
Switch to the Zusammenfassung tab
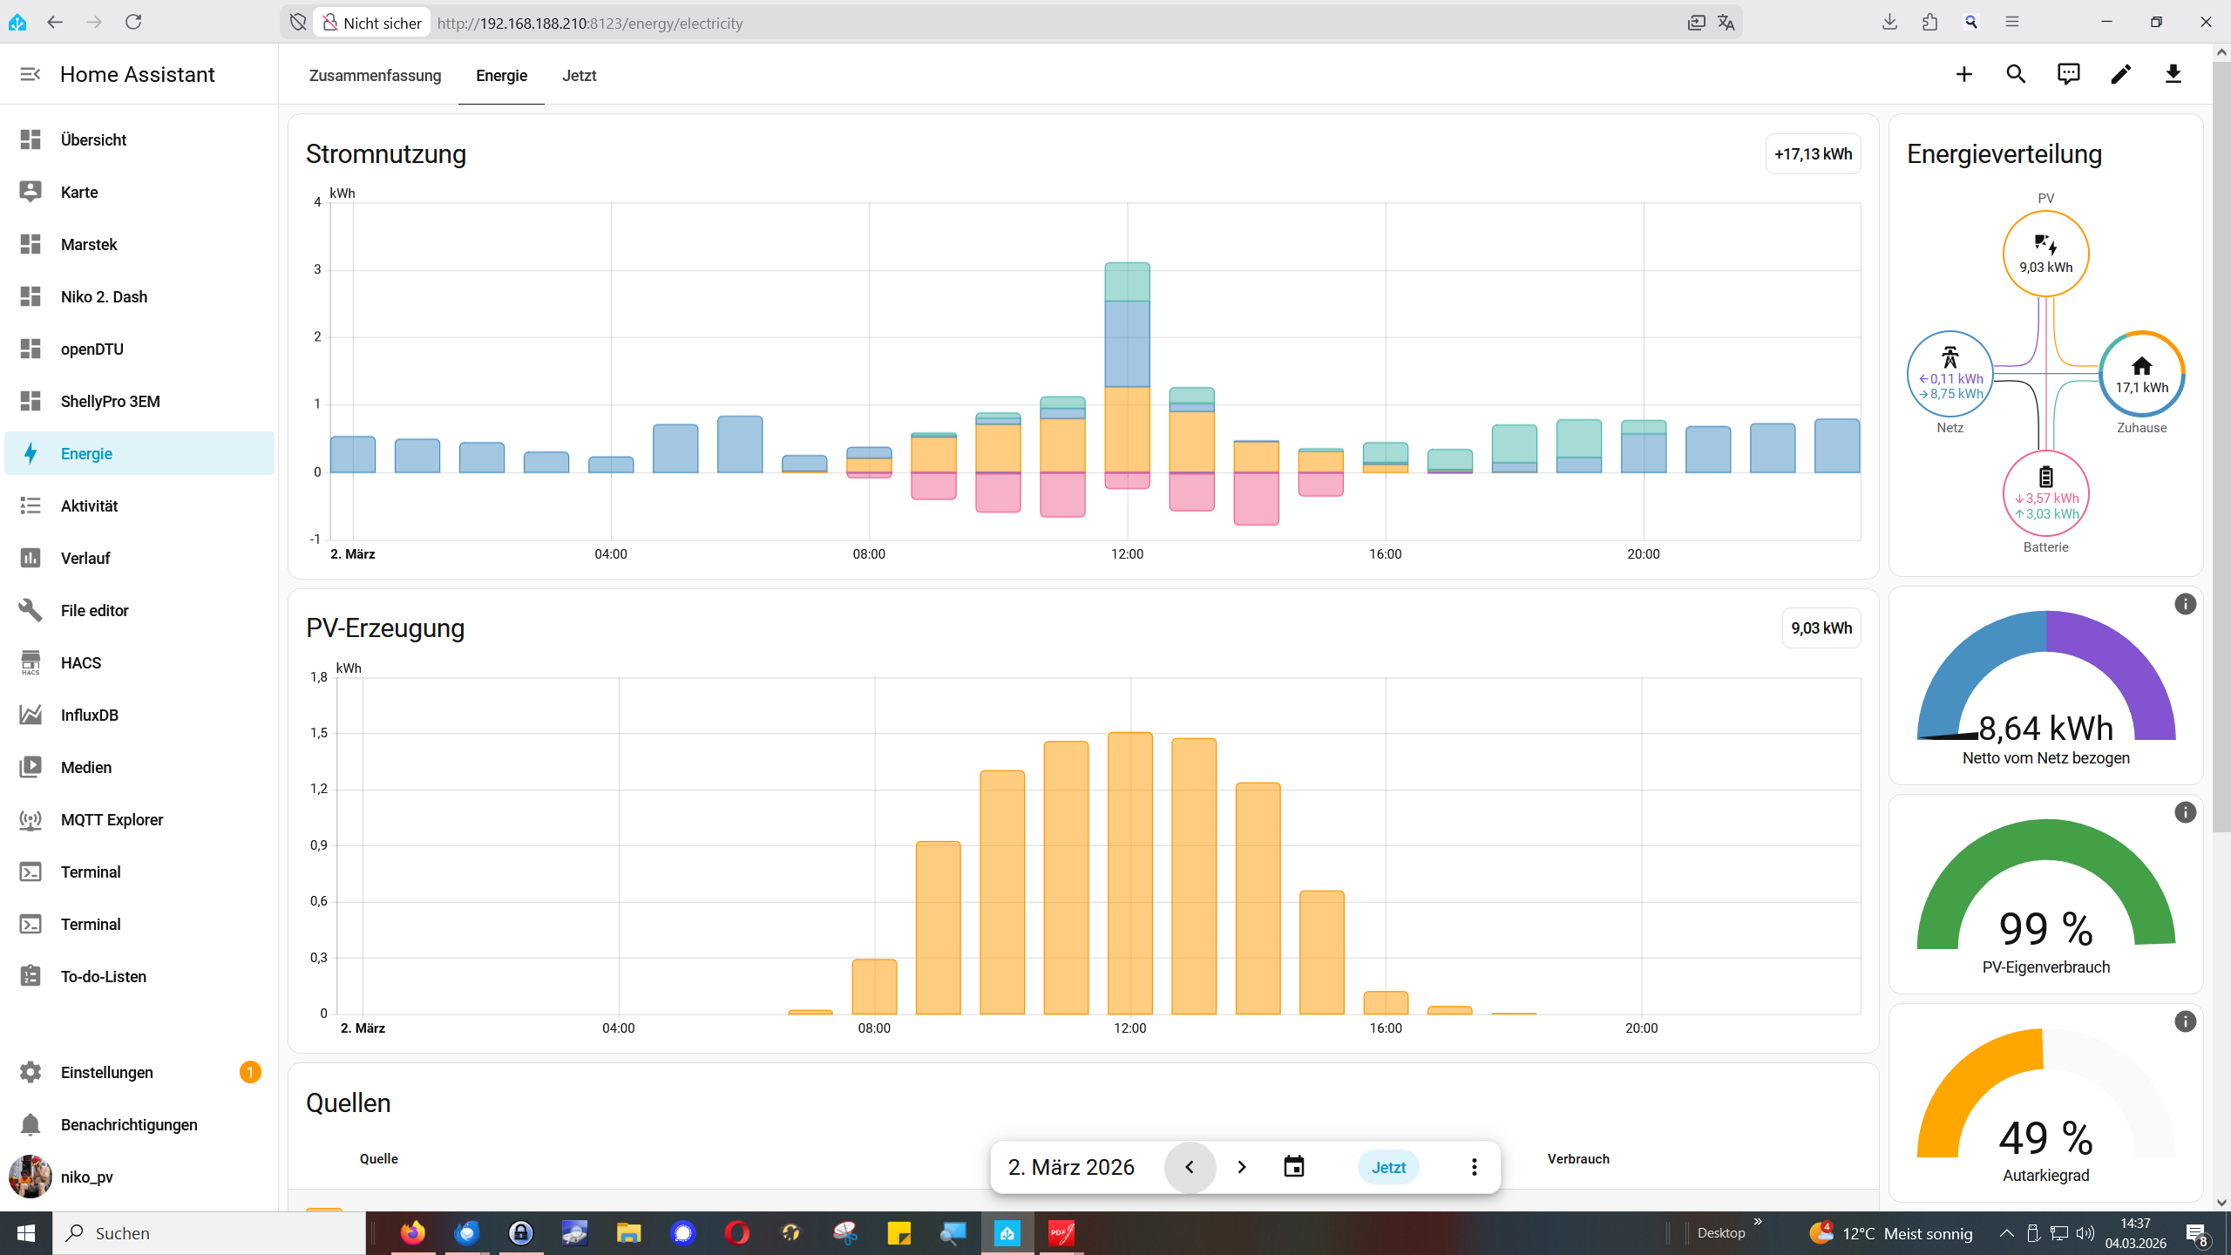[x=375, y=75]
